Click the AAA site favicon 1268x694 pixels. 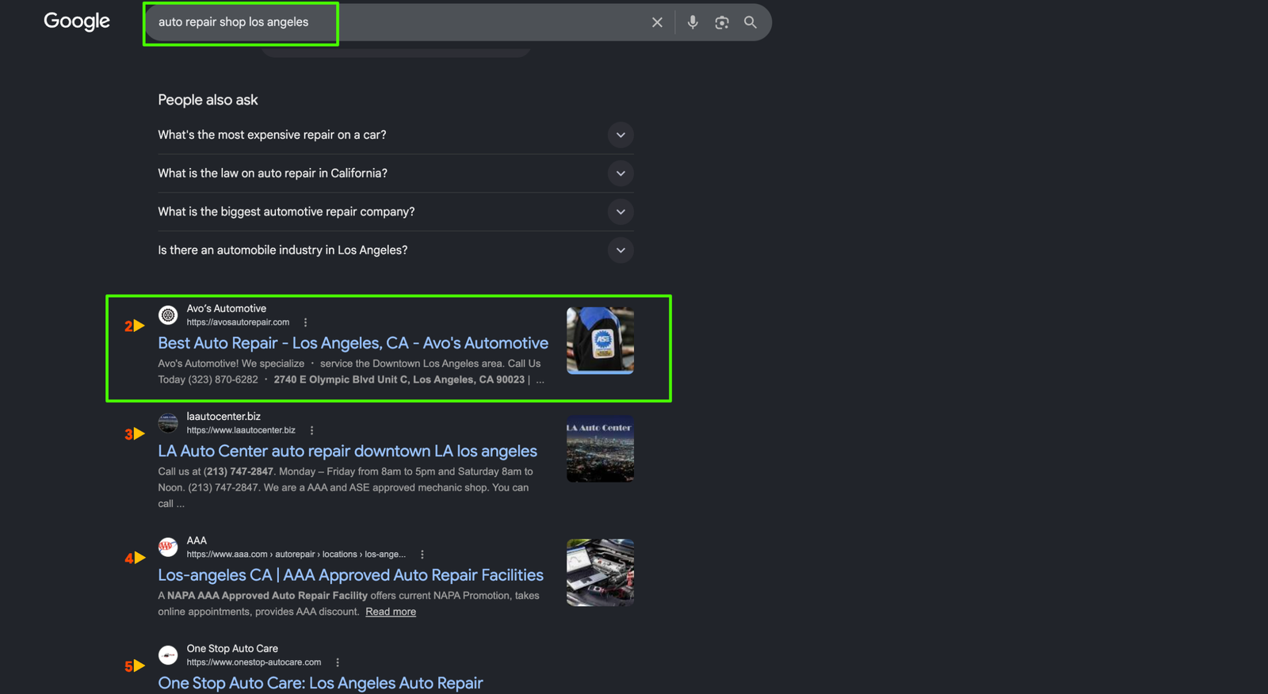[168, 547]
